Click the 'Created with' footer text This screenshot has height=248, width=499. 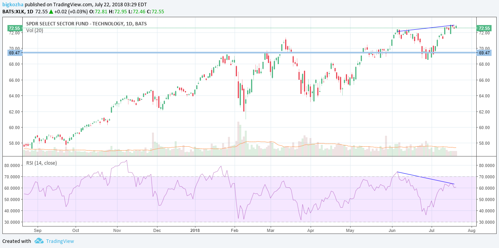[16, 241]
